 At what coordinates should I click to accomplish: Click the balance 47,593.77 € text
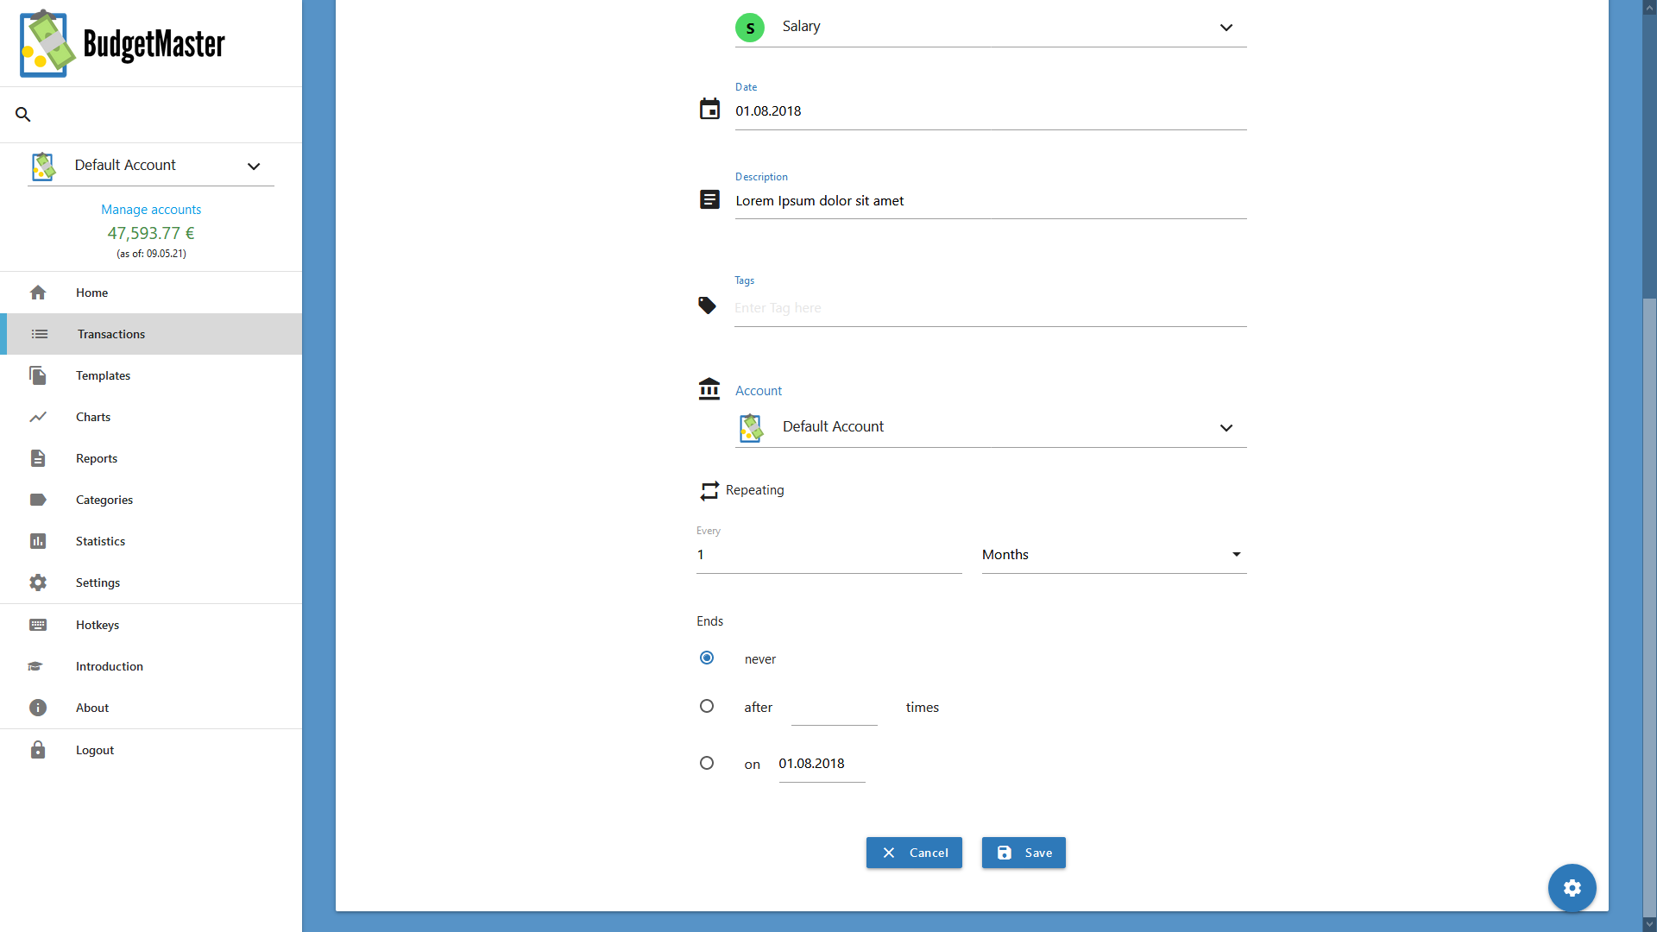click(151, 233)
